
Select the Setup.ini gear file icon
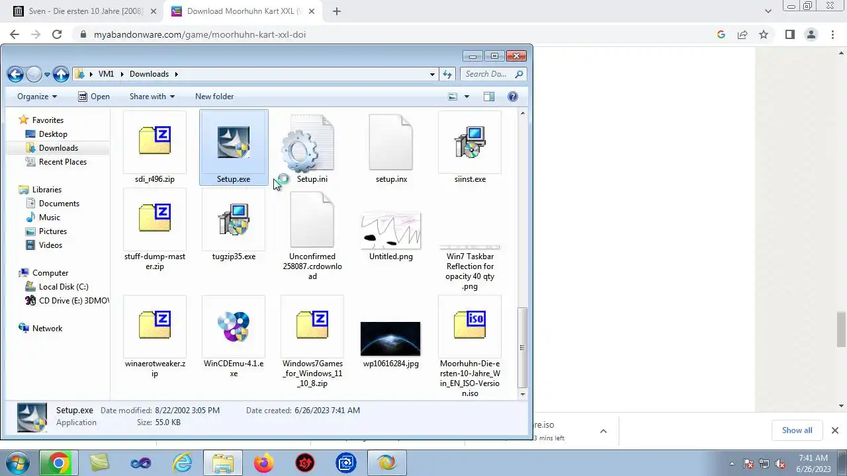pos(308,143)
